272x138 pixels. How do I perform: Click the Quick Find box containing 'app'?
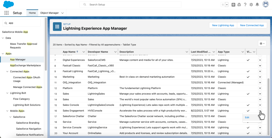(x=22, y=23)
